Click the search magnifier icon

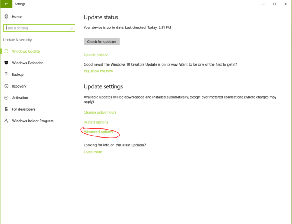click(x=72, y=28)
